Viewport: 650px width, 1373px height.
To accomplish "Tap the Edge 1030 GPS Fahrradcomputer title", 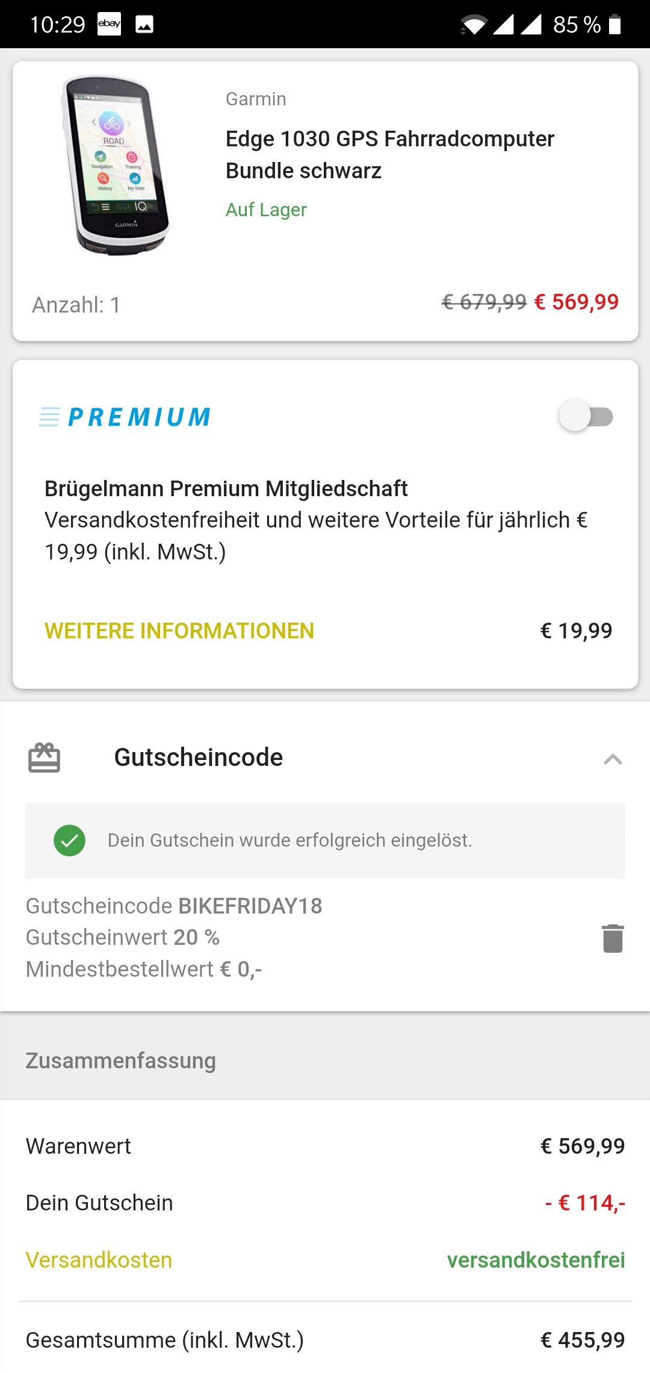I will tap(389, 155).
